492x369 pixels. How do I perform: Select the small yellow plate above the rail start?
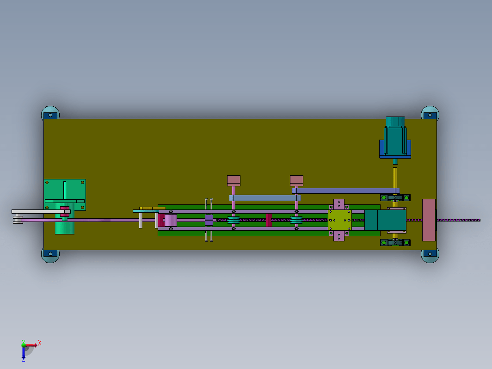point(153,209)
